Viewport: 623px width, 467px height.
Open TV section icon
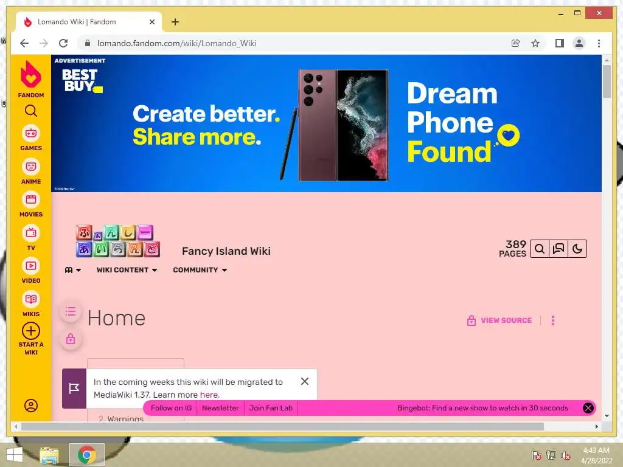click(x=31, y=233)
